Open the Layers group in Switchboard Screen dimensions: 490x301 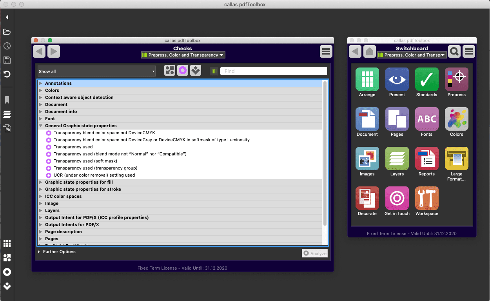tap(397, 159)
